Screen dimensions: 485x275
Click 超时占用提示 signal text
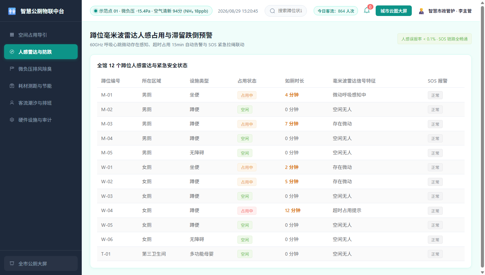[x=347, y=210]
